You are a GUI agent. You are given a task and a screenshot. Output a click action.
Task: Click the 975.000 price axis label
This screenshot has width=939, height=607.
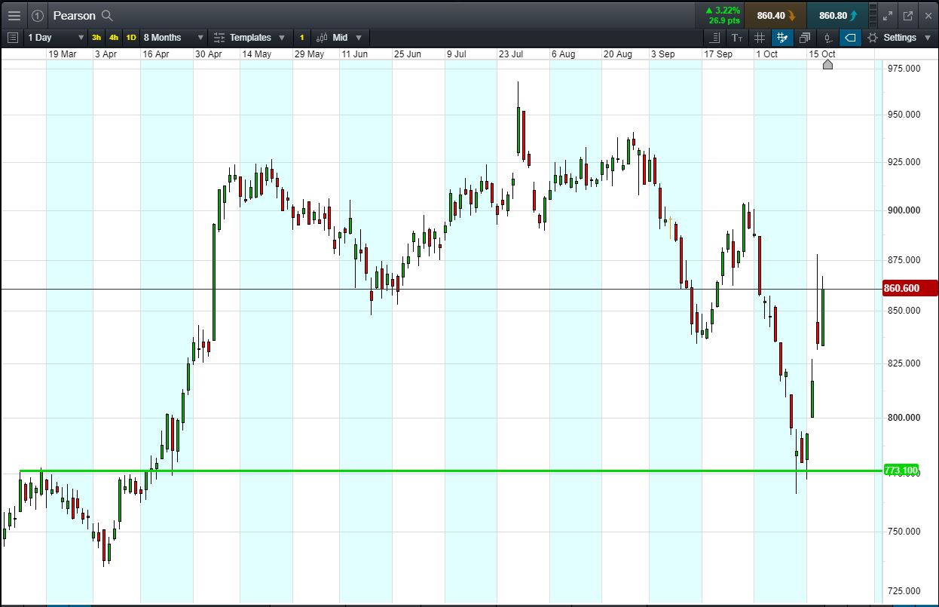pos(903,69)
